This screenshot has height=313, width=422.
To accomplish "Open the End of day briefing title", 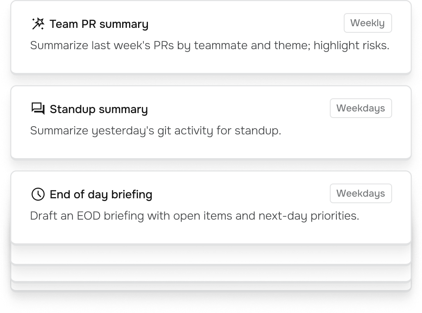I will pos(101,194).
